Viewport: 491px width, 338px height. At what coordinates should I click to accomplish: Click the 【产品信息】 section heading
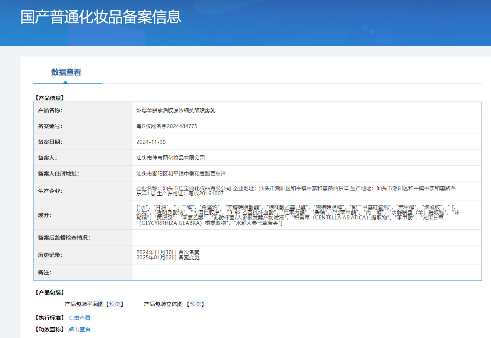tap(50, 98)
